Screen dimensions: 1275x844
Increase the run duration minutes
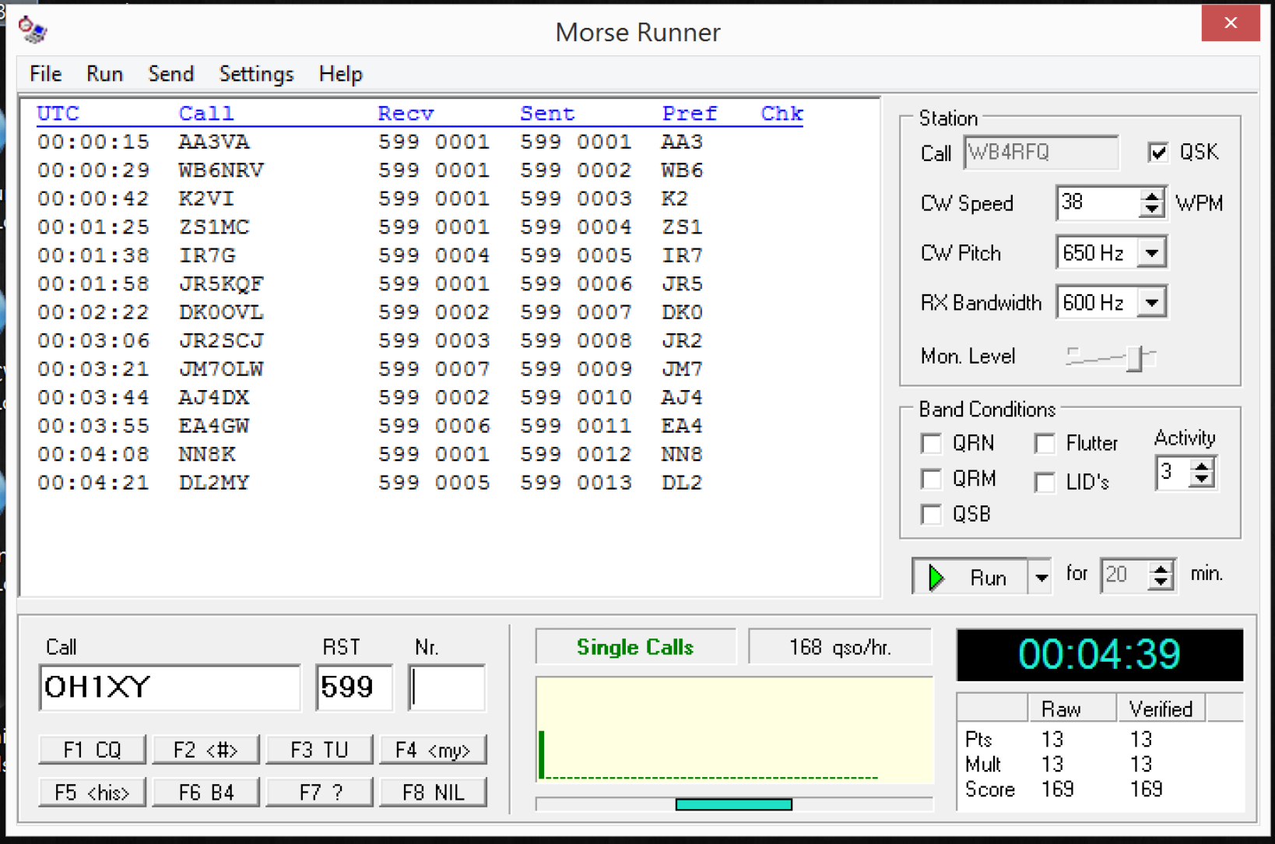tap(1161, 568)
